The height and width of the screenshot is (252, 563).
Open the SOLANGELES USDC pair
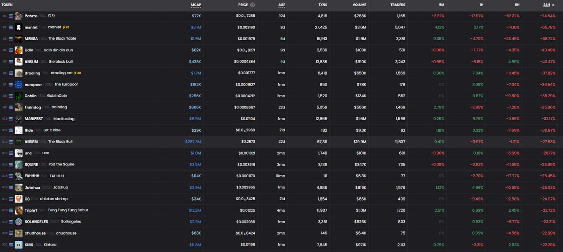(x=281, y=222)
